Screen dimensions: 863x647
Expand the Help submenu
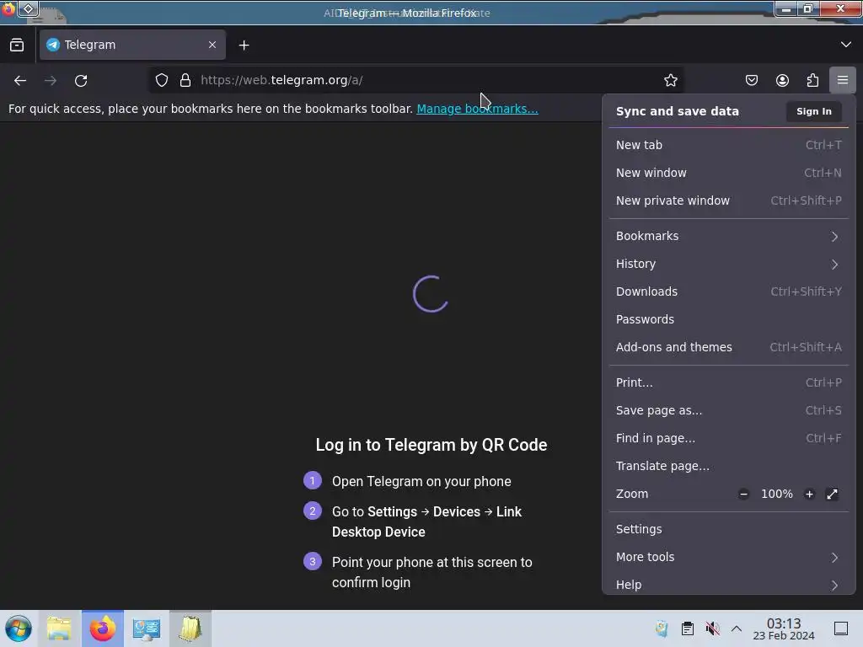click(x=729, y=585)
